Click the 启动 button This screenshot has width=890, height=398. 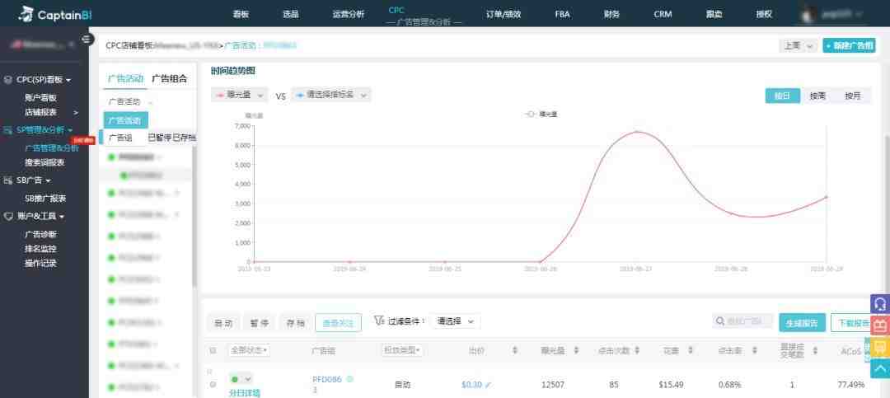(223, 322)
